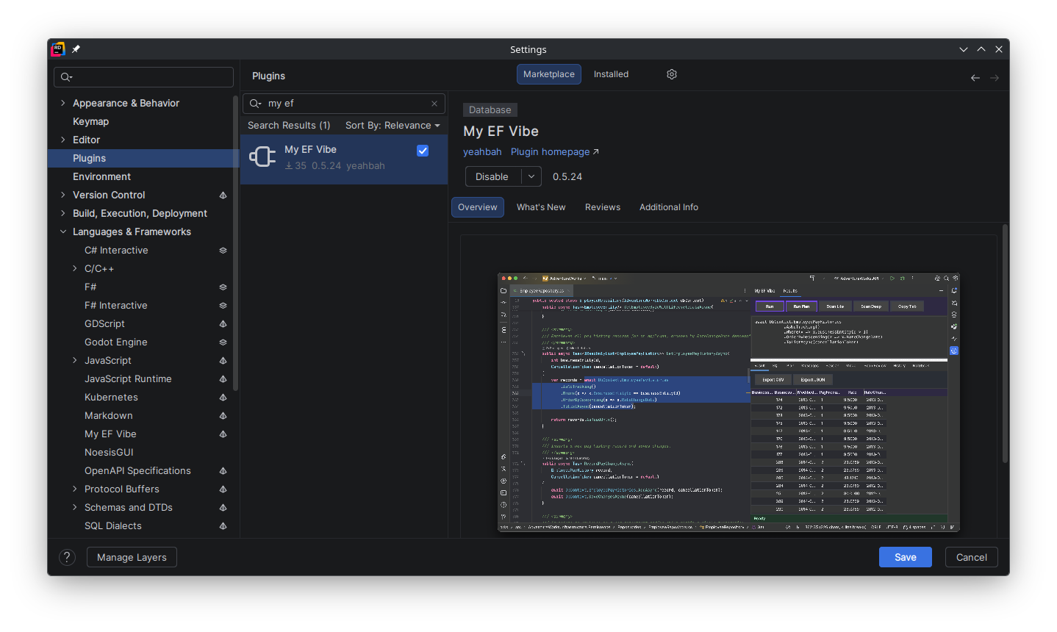This screenshot has height=632, width=1057.
Task: Select Keymap settings page
Action: pyautogui.click(x=90, y=121)
